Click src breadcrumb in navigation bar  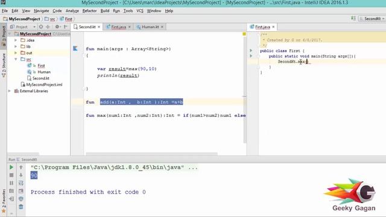coord(50,19)
